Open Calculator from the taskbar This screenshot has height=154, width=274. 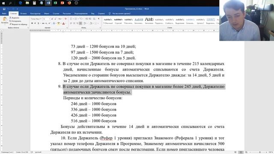(x=34, y=3)
